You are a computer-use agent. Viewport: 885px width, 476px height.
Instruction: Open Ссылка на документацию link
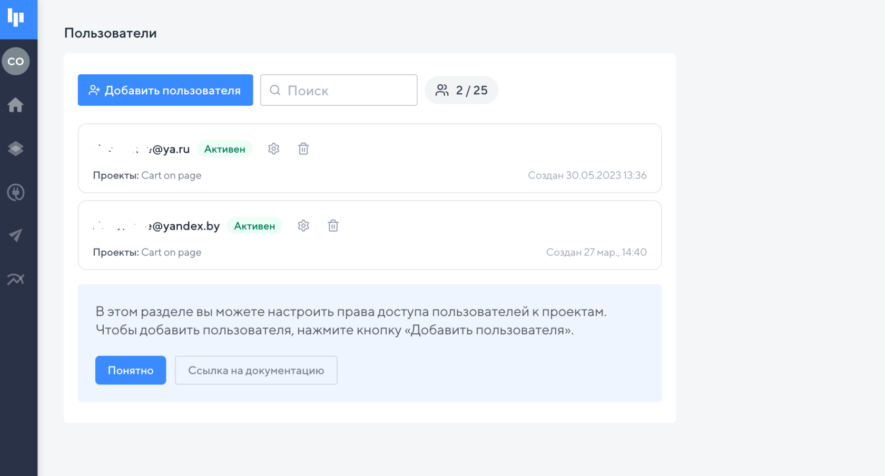tap(256, 370)
